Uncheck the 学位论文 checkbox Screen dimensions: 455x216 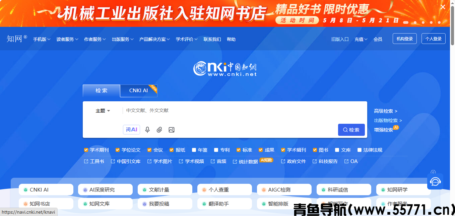118,150
